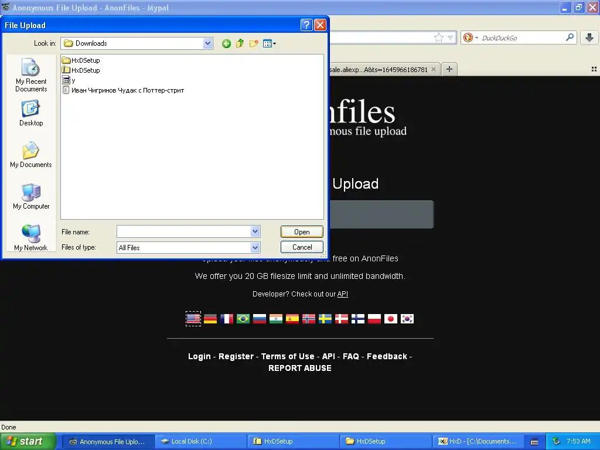Screen dimensions: 600x450
Task: Click the Login link
Action: [x=199, y=356]
